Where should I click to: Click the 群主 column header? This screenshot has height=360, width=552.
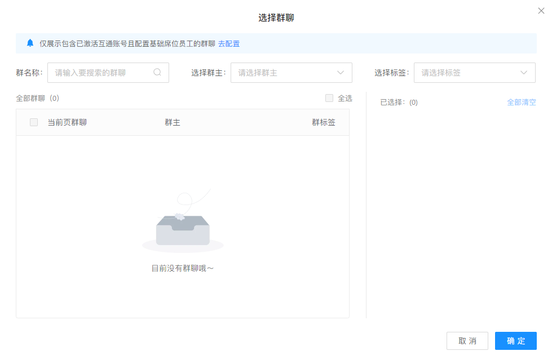point(172,122)
